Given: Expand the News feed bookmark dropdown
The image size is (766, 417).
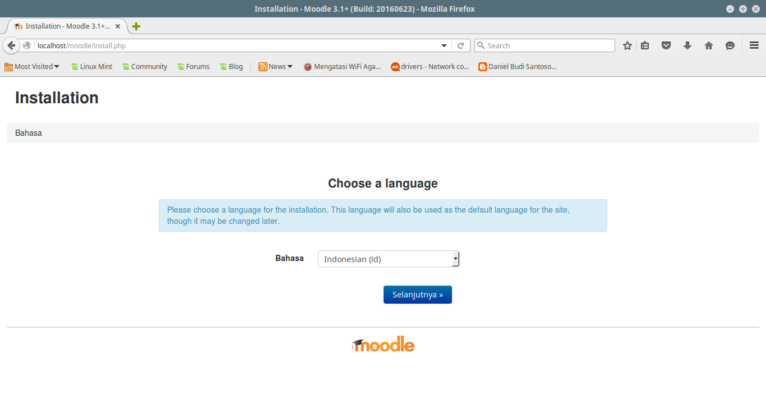Looking at the screenshot, I should click(276, 66).
